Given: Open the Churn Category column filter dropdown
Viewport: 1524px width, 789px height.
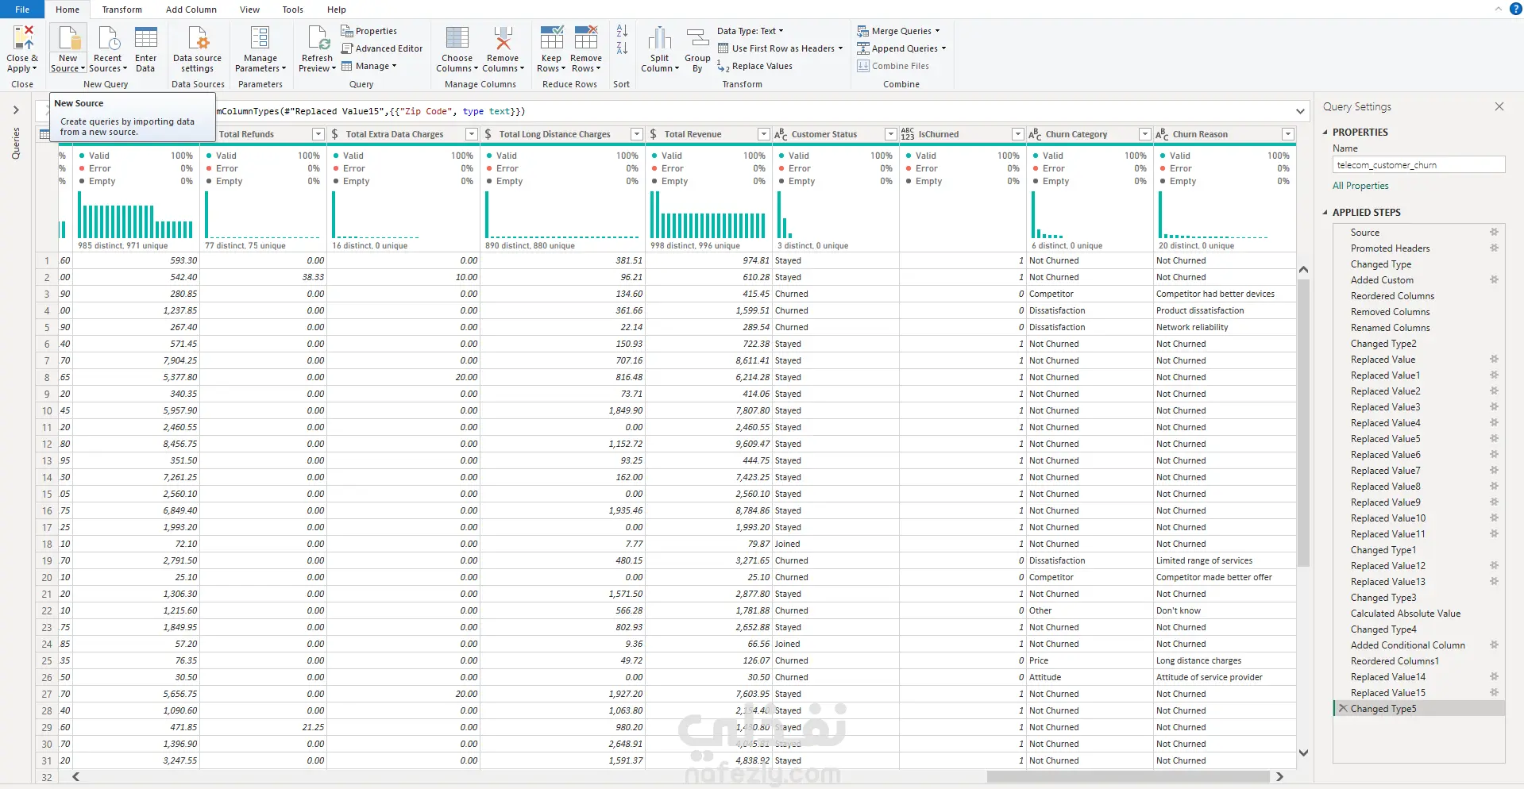Looking at the screenshot, I should 1145,134.
